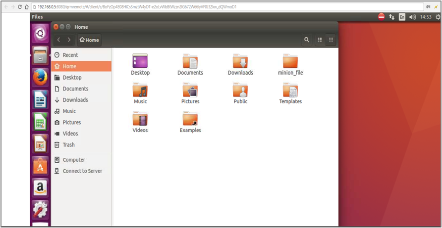This screenshot has height=228, width=442.
Task: Go back with the back arrow
Action: (59, 40)
